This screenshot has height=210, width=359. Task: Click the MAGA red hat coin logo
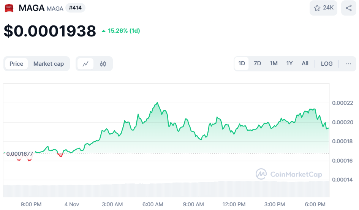tap(9, 8)
